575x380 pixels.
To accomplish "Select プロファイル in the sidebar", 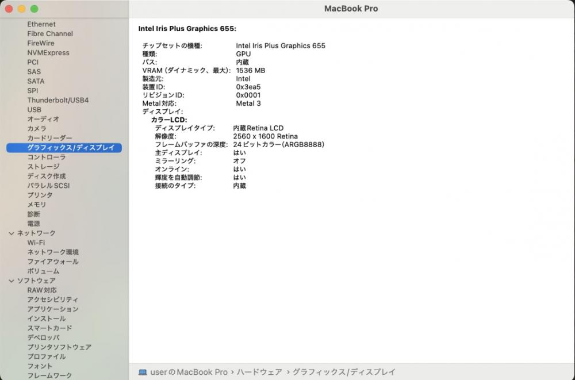I will click(47, 357).
